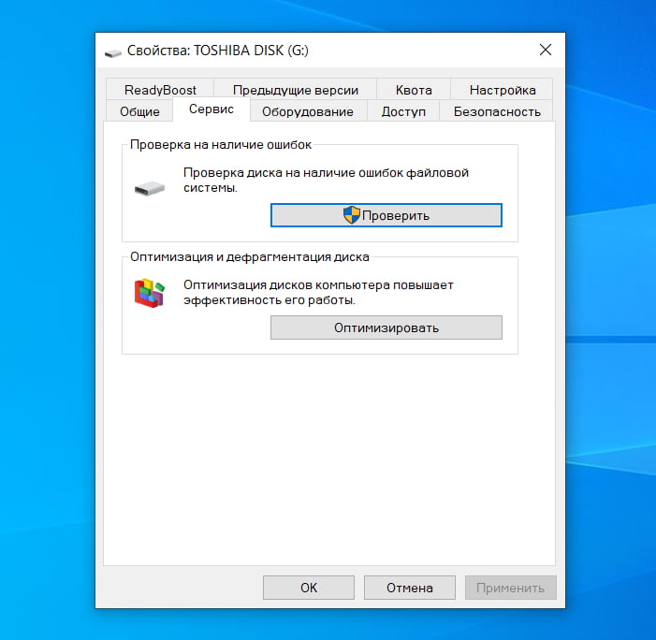Click the 'Проверка на наличие ошибок' group label
Screen dimensions: 656x640
(221, 145)
